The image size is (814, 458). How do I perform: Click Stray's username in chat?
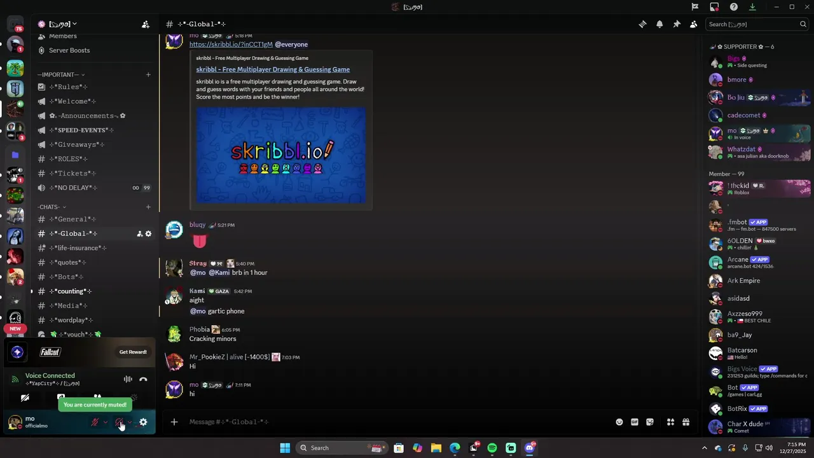tap(198, 263)
